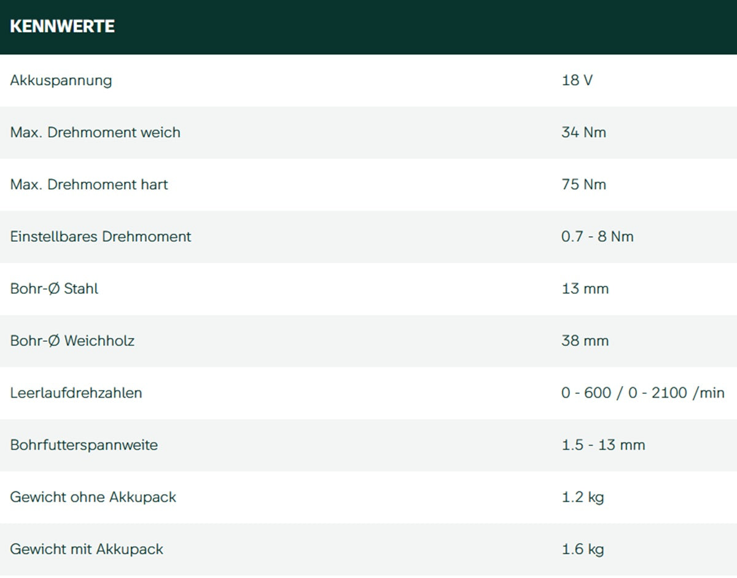Click the Bohr-Ø Stahl label
The image size is (737, 578).
click(x=54, y=289)
